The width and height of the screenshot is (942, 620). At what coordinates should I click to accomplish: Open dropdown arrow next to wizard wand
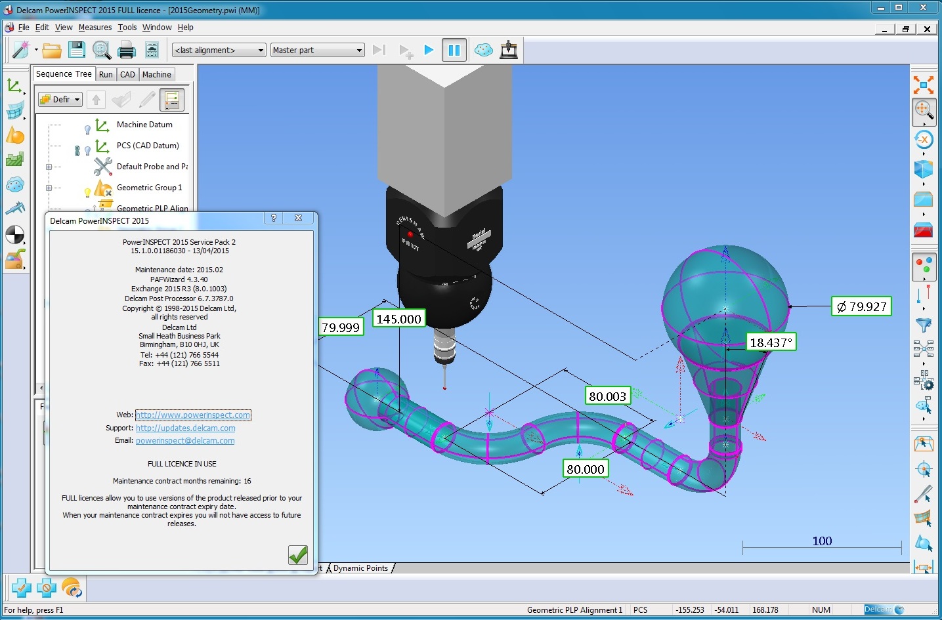(36, 50)
